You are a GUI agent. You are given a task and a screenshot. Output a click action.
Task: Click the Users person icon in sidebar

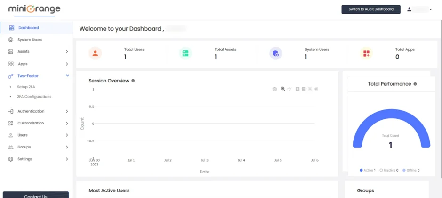tap(11, 135)
